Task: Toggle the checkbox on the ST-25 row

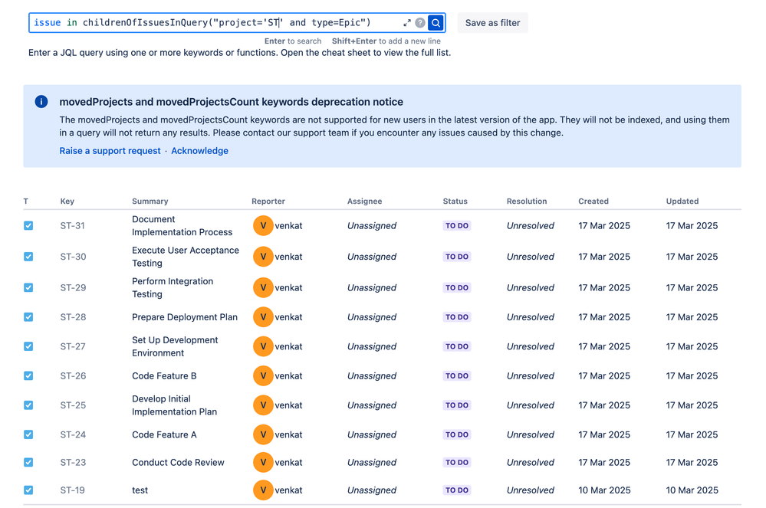Action: click(x=28, y=405)
